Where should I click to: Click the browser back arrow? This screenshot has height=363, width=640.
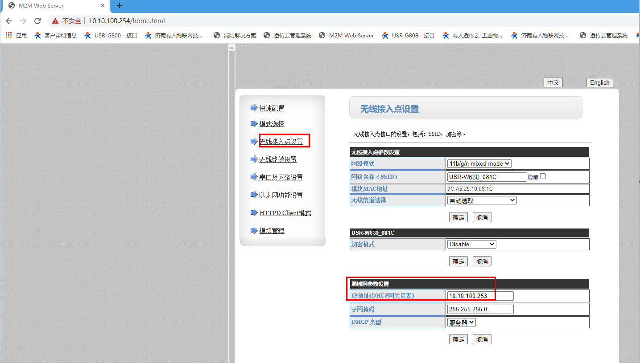pos(9,21)
